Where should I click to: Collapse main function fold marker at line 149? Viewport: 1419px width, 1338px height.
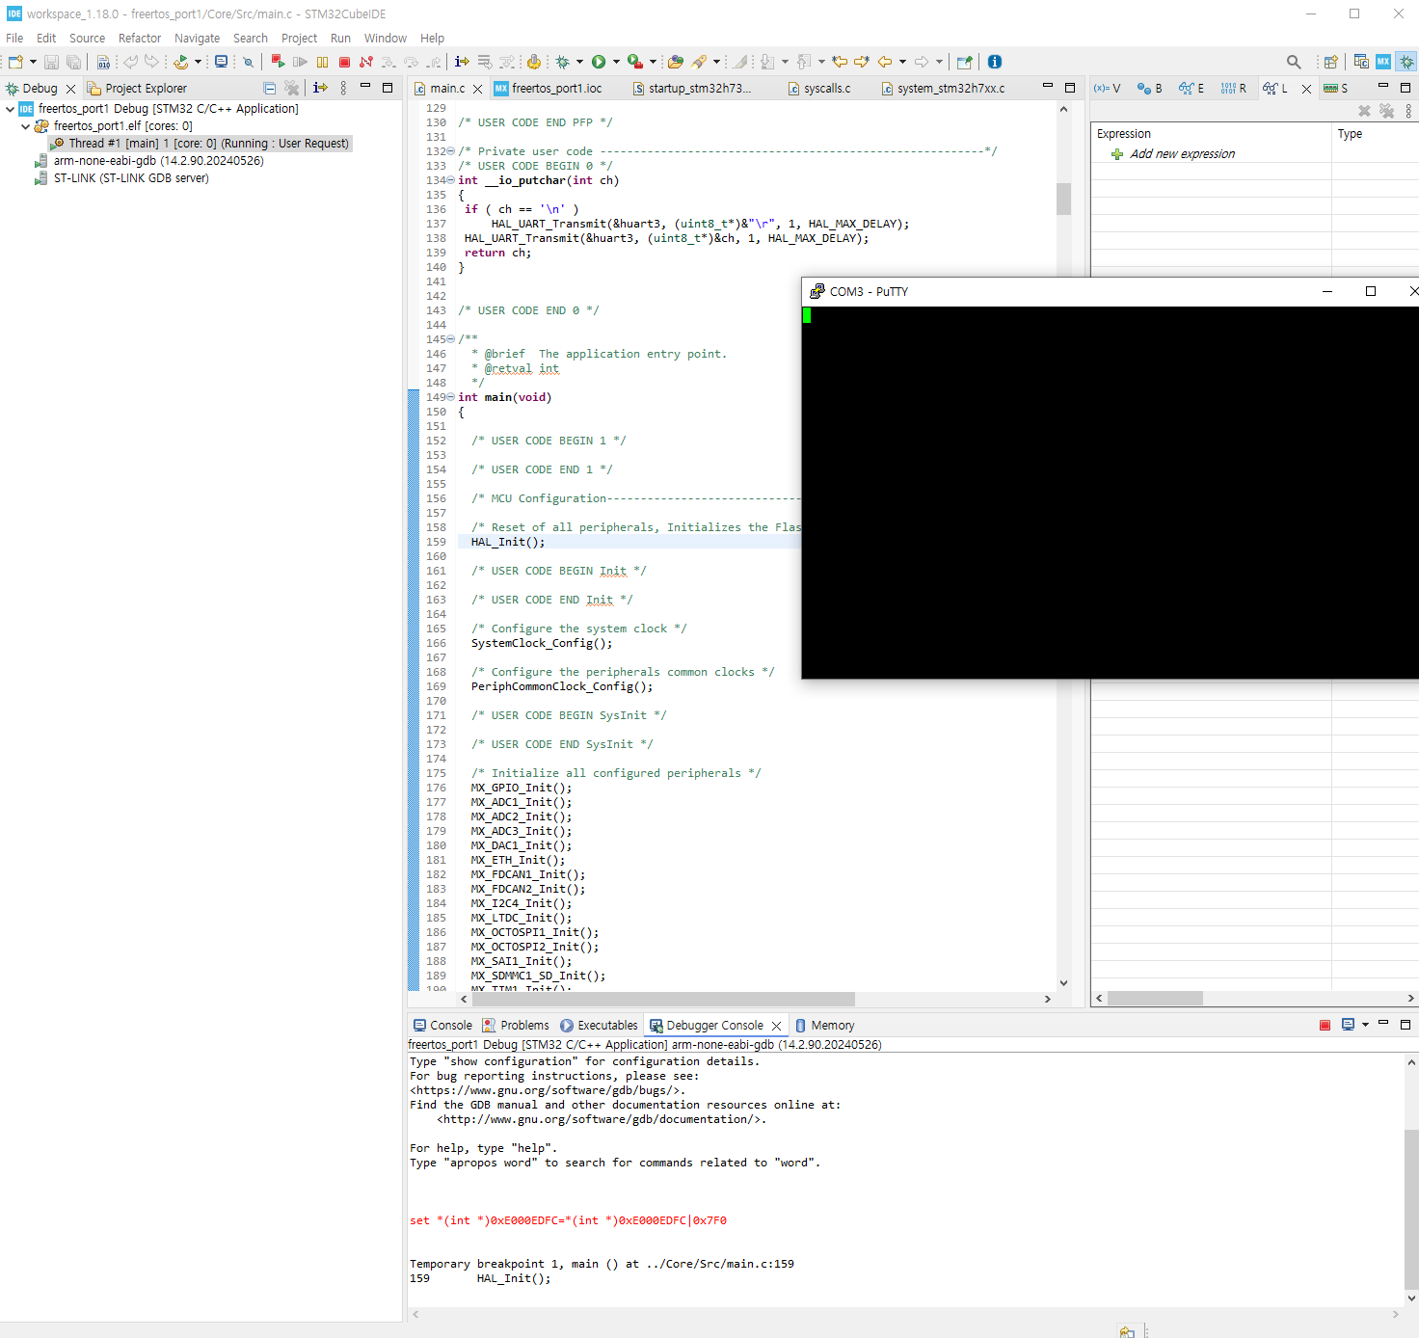click(451, 397)
